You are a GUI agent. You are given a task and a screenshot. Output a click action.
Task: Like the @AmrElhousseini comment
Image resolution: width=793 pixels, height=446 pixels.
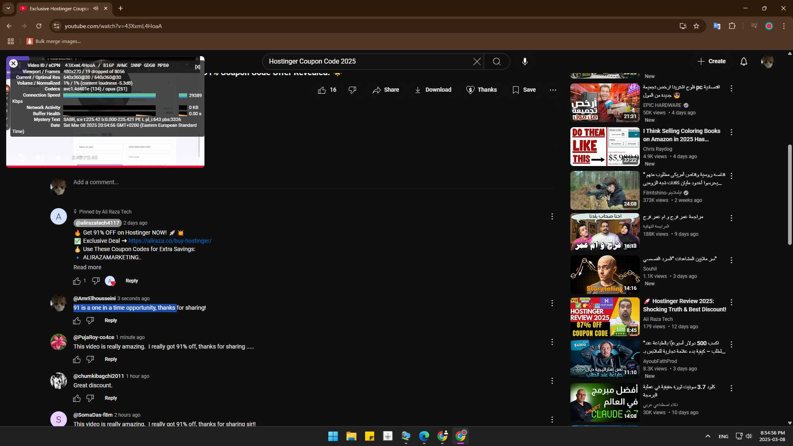coord(77,321)
